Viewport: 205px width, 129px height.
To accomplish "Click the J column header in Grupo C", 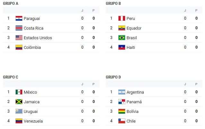I will click(82, 84).
